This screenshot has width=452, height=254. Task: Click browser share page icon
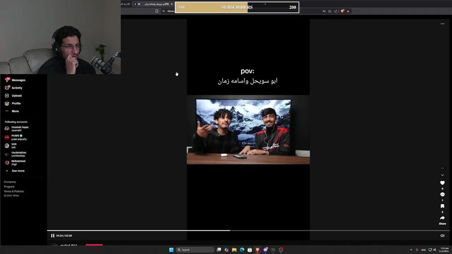pos(336,11)
